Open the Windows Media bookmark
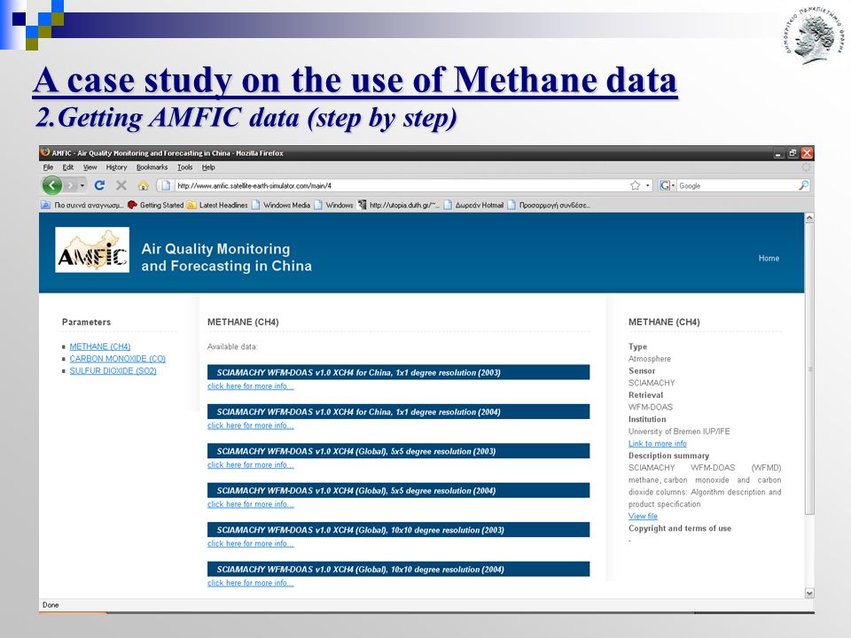 click(281, 205)
